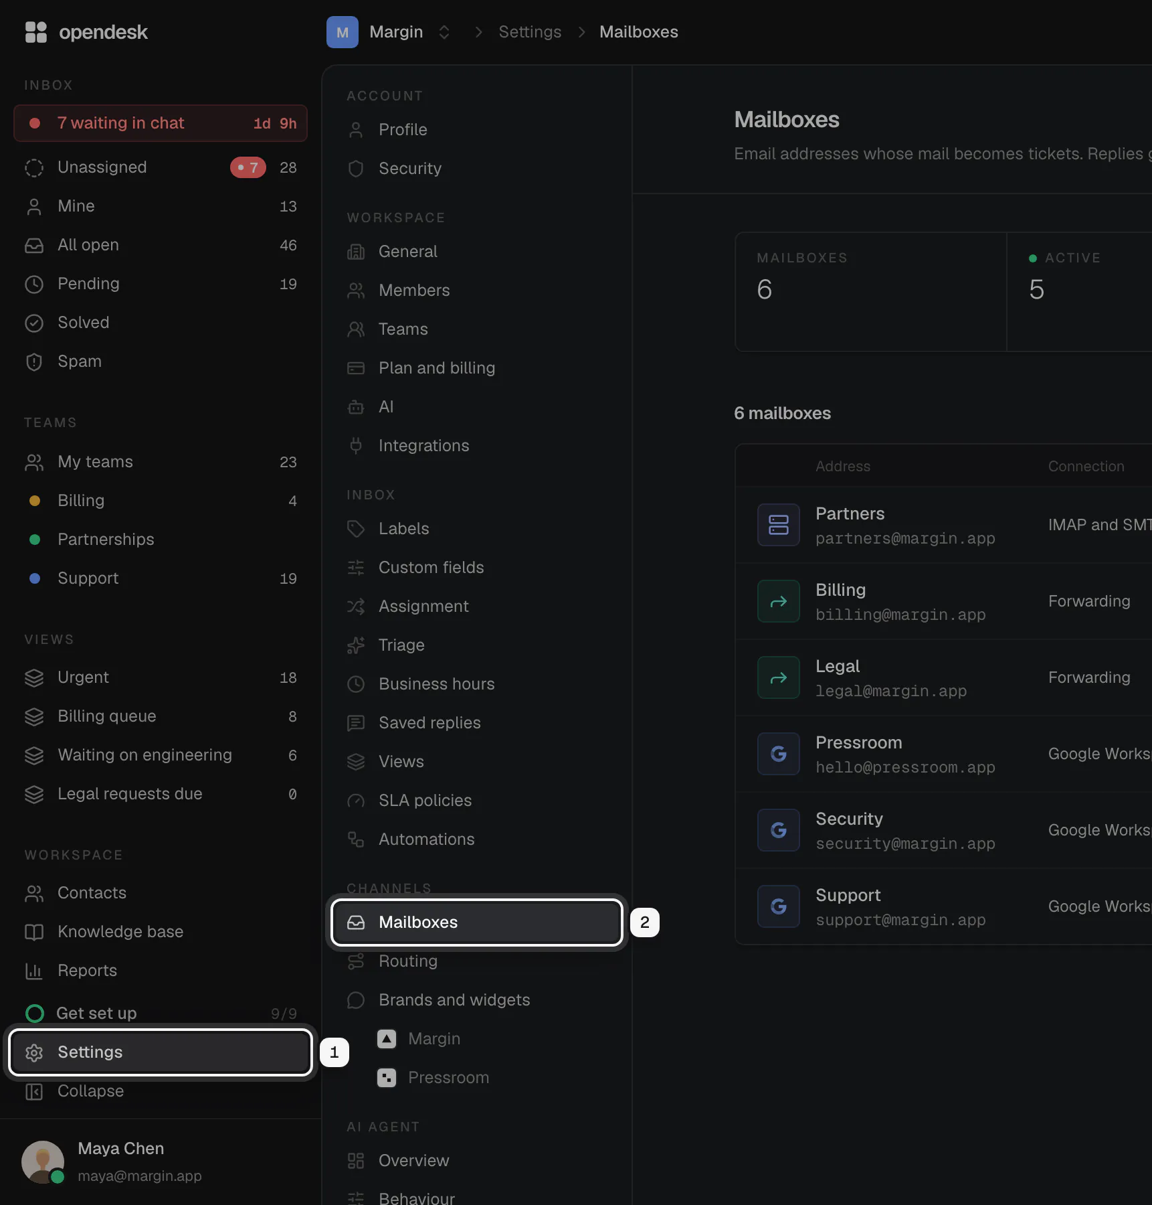Open the Security mailbox row
Image resolution: width=1152 pixels, height=1205 pixels.
tap(944, 830)
